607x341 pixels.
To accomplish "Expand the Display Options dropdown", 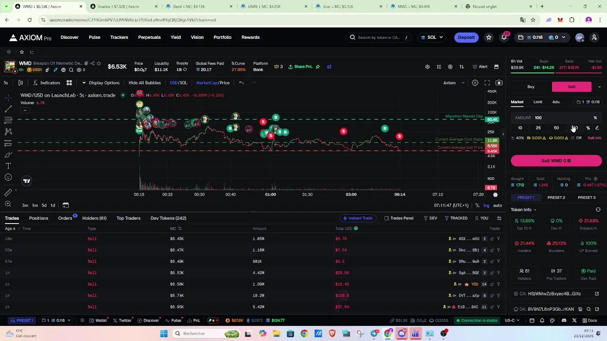I will click(x=101, y=83).
